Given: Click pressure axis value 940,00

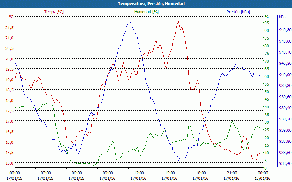Looking at the screenshot, I should pos(285,75).
